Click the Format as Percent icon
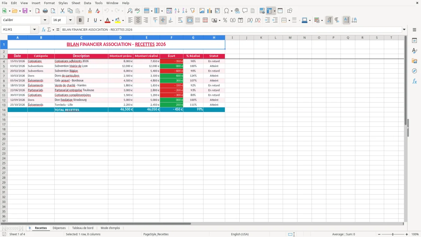 coord(225,20)
